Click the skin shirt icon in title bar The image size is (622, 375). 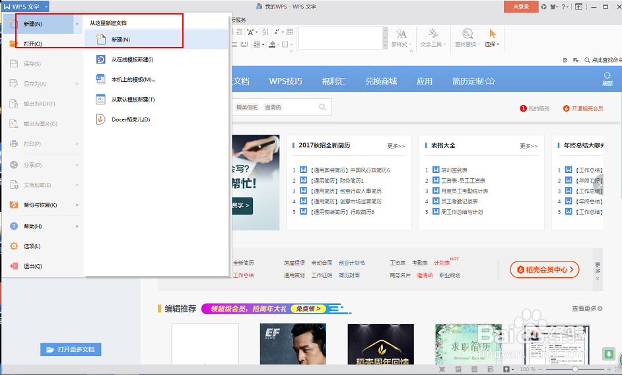pos(553,7)
